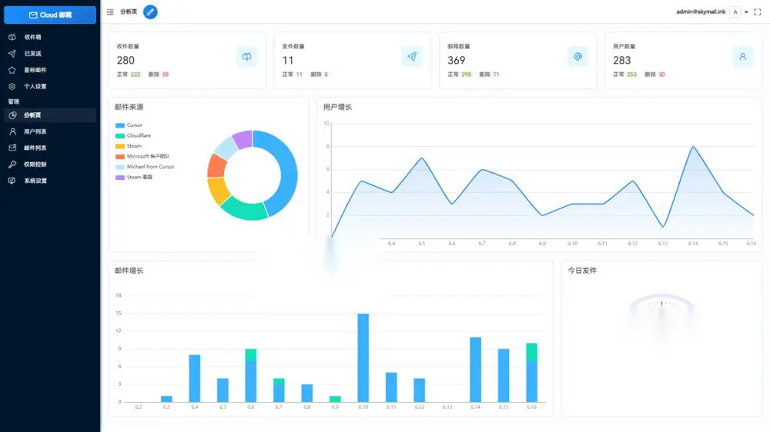Image resolution: width=770 pixels, height=432 pixels.
Task: Click the @ icon in 邮箱数量 card
Action: 578,56
